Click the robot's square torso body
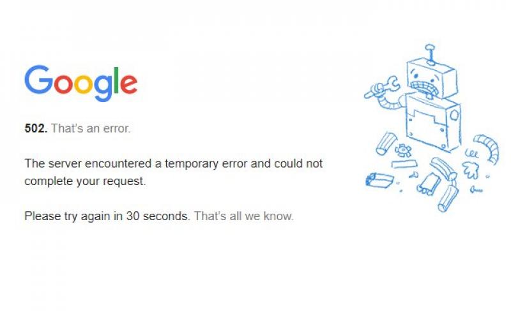The height and width of the screenshot is (319, 511). [x=433, y=122]
